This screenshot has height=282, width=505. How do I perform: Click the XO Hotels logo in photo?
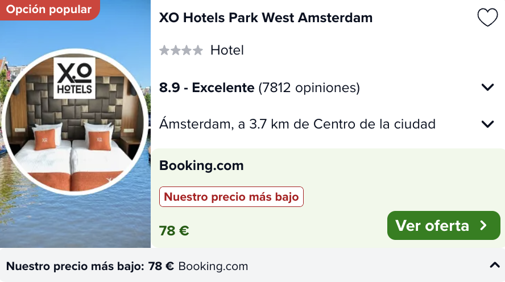pos(74,78)
